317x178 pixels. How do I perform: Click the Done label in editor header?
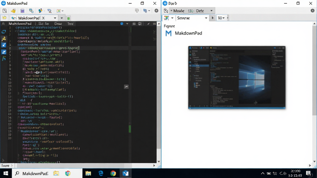(x=58, y=23)
